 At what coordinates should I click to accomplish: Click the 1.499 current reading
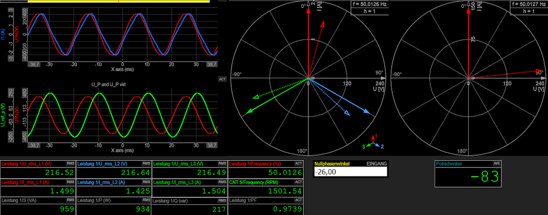pyautogui.click(x=62, y=191)
